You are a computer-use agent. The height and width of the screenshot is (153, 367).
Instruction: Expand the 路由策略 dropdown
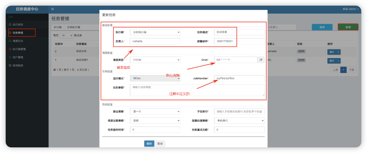[155, 111]
